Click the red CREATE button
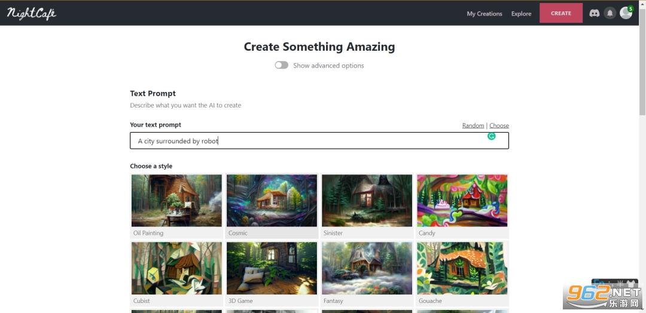The image size is (646, 313). point(561,13)
